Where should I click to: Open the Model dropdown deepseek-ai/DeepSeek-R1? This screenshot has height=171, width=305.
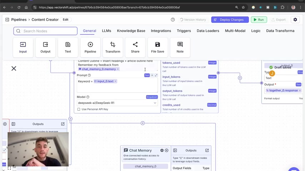click(117, 103)
